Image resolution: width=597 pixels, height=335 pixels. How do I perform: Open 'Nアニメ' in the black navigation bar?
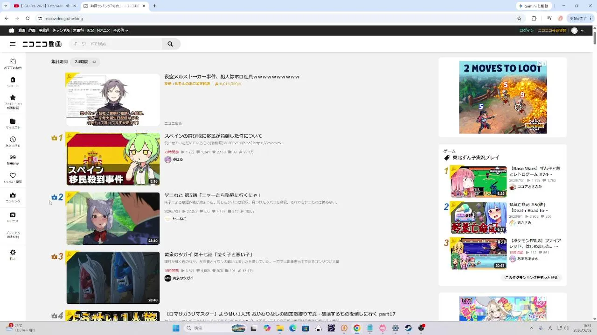103,31
